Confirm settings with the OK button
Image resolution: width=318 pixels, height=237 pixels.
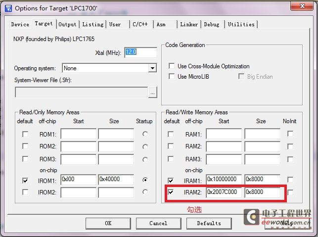108,224
